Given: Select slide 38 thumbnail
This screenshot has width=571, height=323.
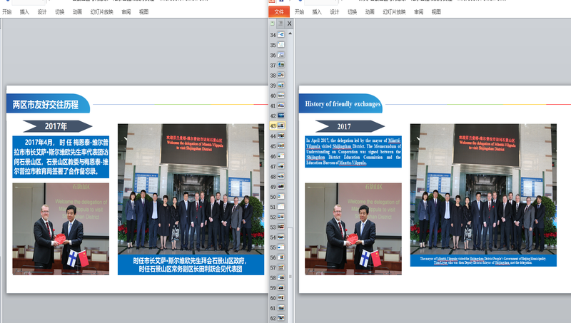Looking at the screenshot, I should click(x=281, y=76).
